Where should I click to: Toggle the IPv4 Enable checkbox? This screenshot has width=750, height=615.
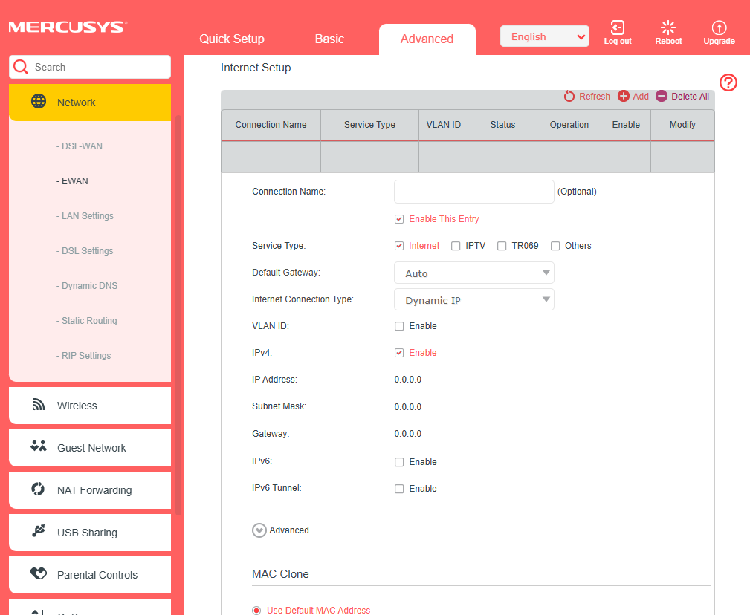399,353
